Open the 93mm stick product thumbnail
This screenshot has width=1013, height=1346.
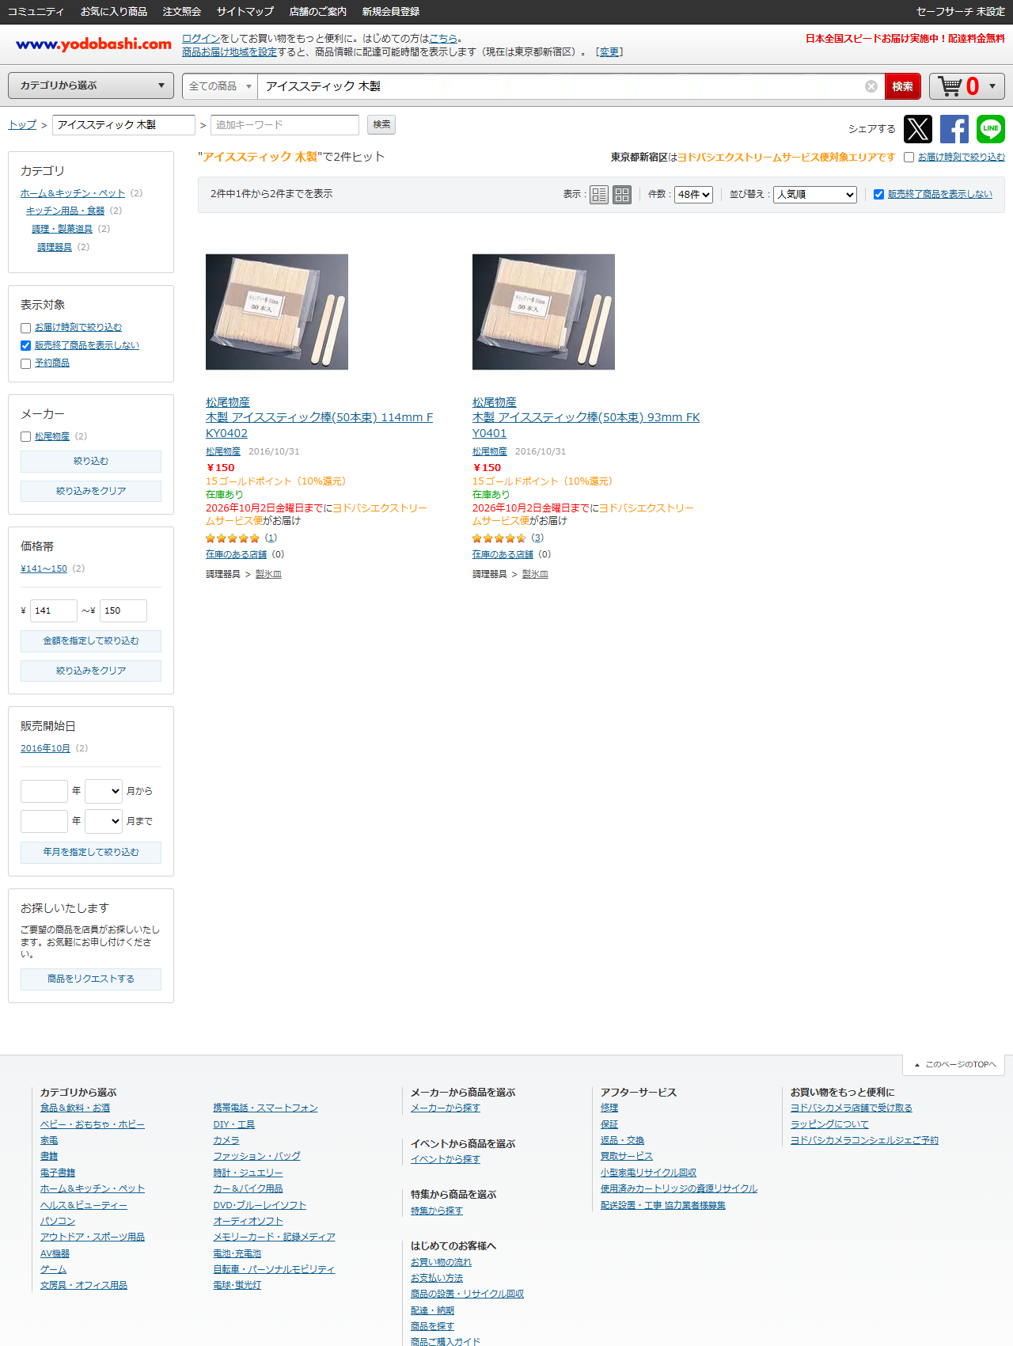tap(544, 312)
